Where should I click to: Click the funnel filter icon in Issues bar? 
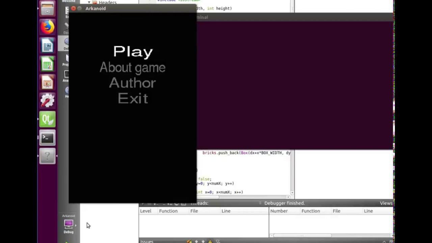[218, 241]
